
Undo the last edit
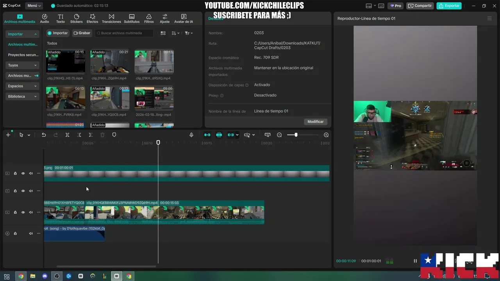44,135
